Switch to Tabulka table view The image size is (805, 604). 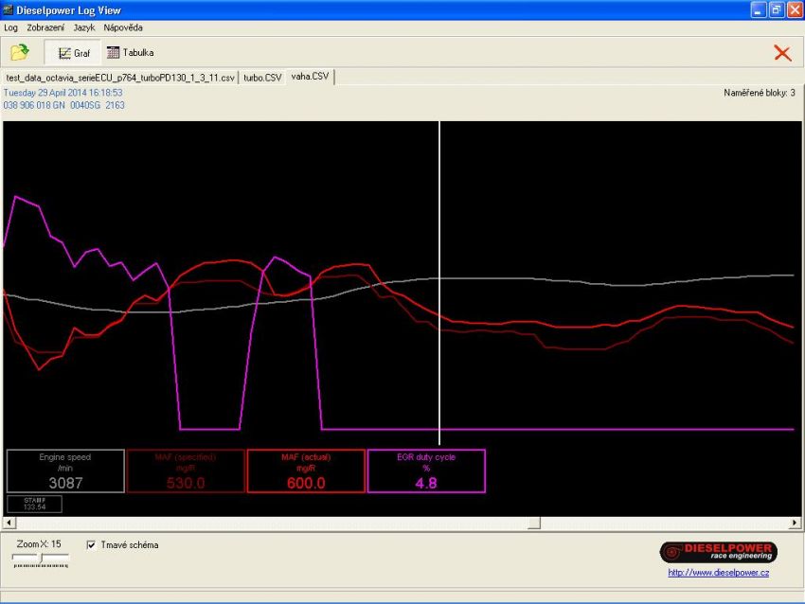[x=131, y=52]
